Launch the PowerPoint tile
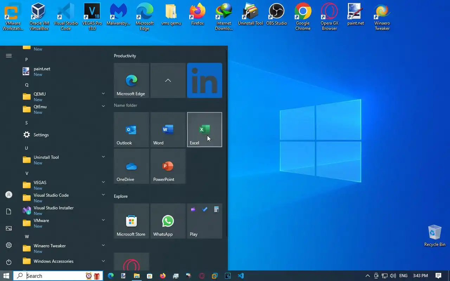 [168, 166]
